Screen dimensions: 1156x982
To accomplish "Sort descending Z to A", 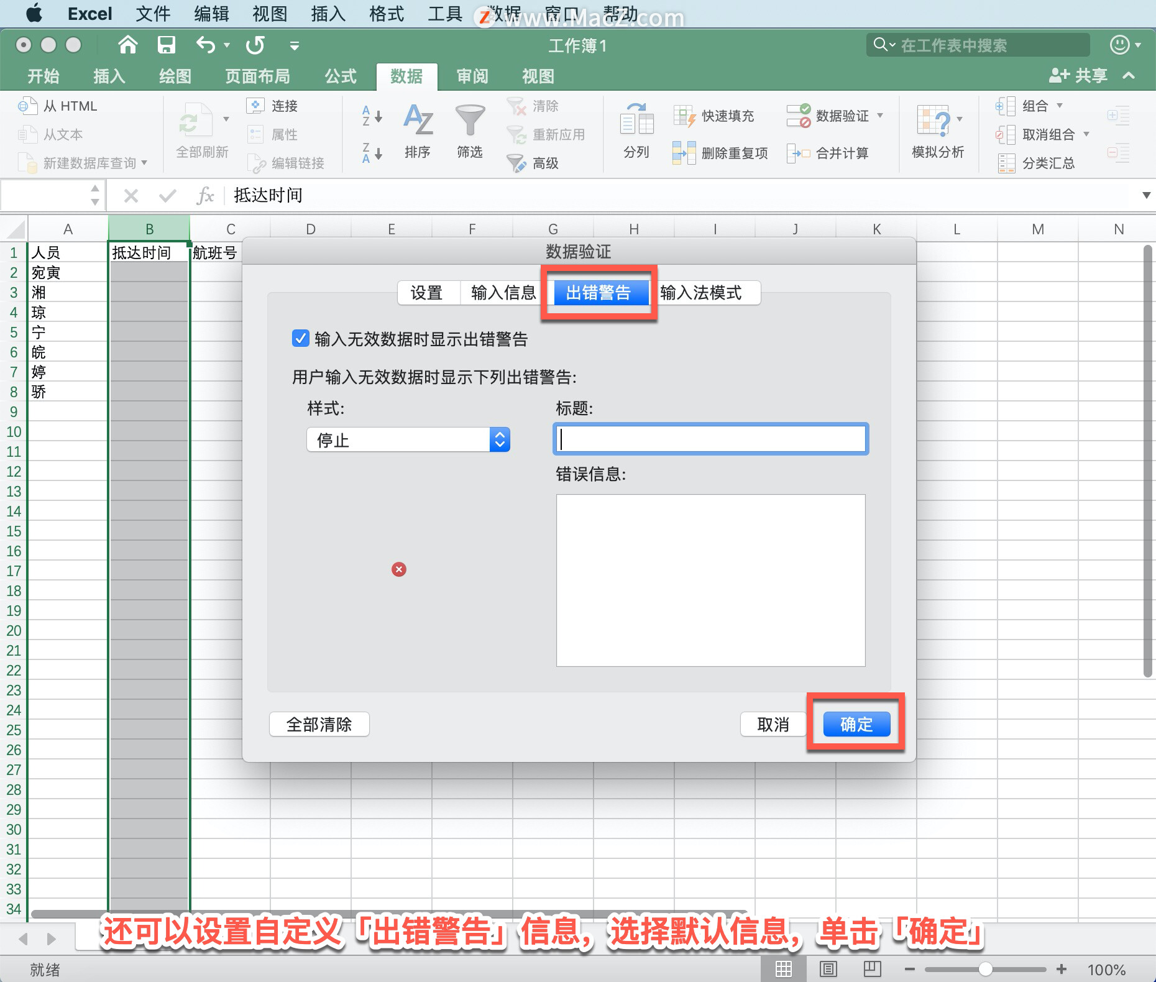I will point(372,153).
